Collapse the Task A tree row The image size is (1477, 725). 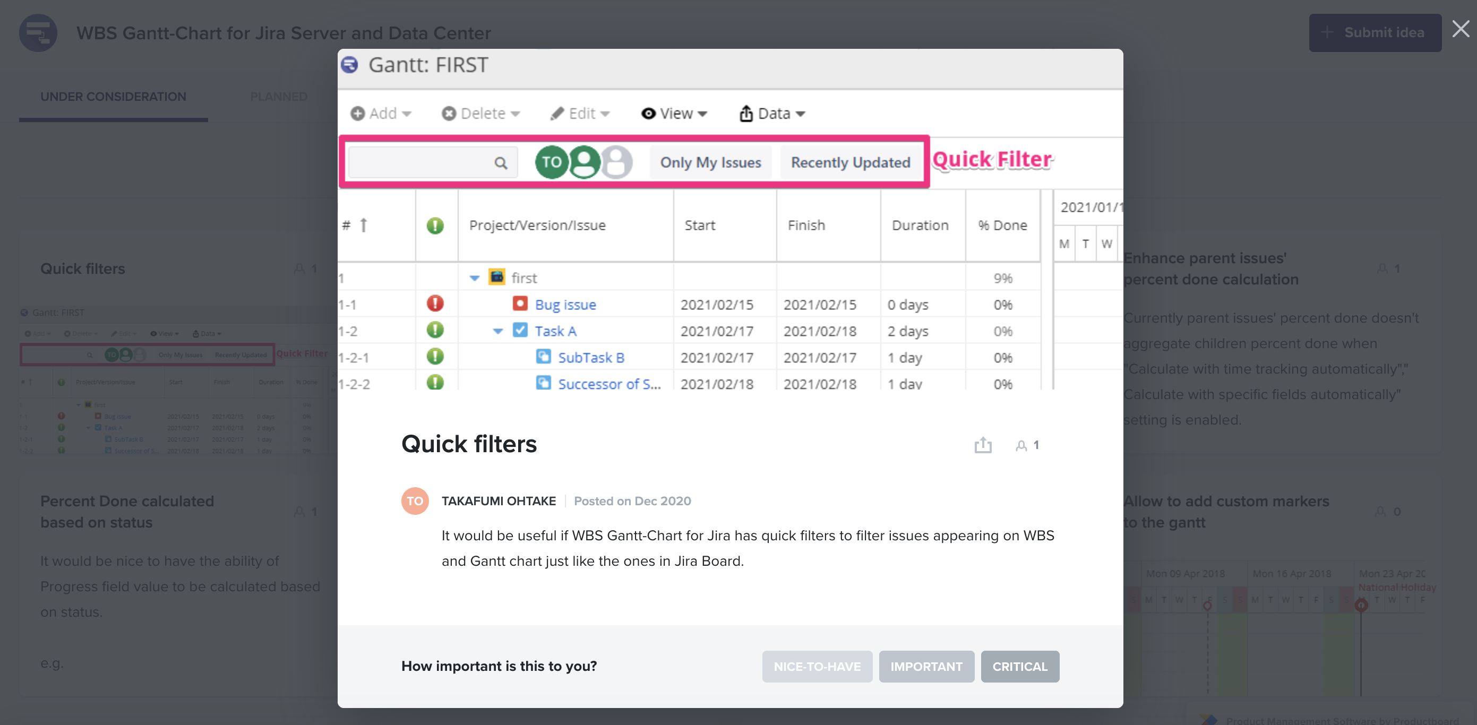tap(497, 331)
